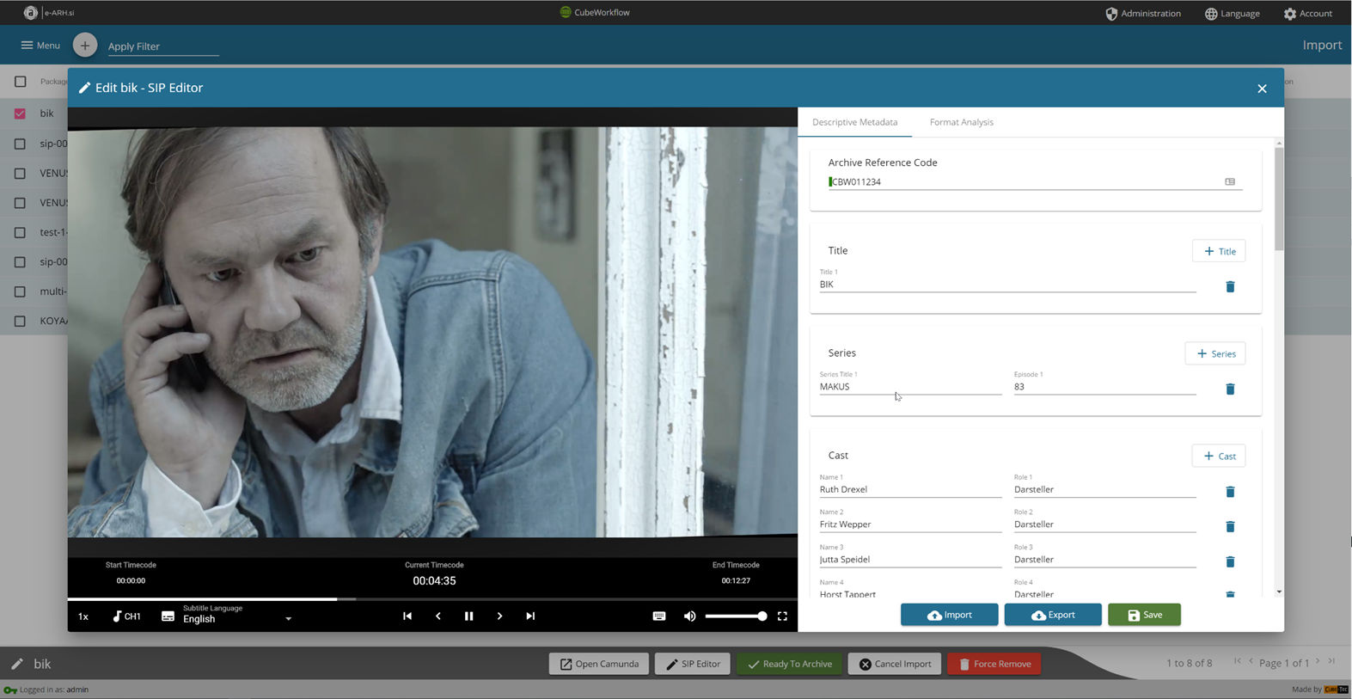Enter fullscreen video mode
1352x699 pixels.
point(782,616)
